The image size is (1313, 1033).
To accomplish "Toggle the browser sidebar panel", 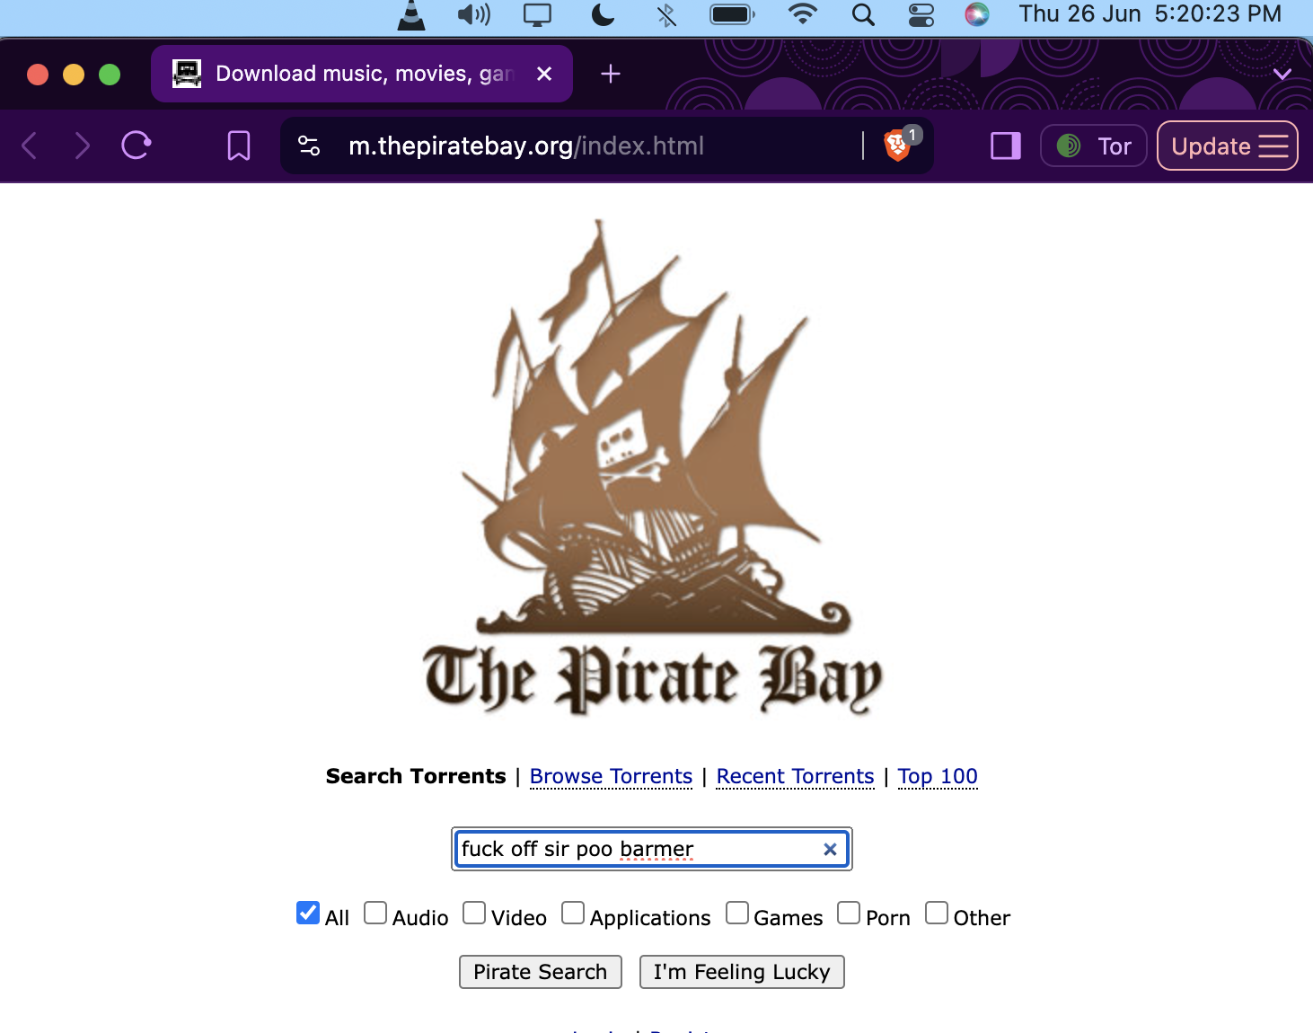I will click(1005, 146).
